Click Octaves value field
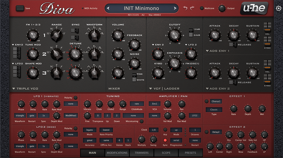The width and height of the screenshot is (283, 158). pos(195,130)
